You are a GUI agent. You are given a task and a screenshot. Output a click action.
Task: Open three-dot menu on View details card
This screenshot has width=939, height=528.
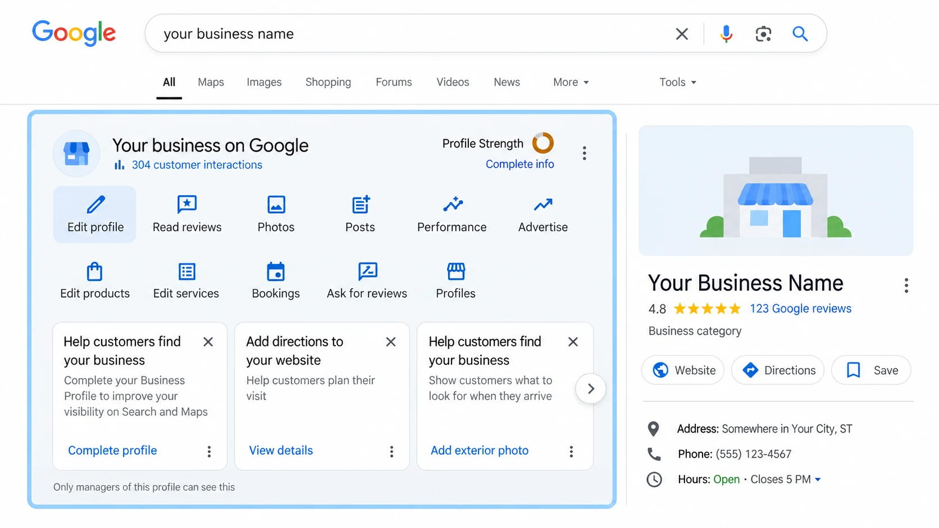[391, 452]
